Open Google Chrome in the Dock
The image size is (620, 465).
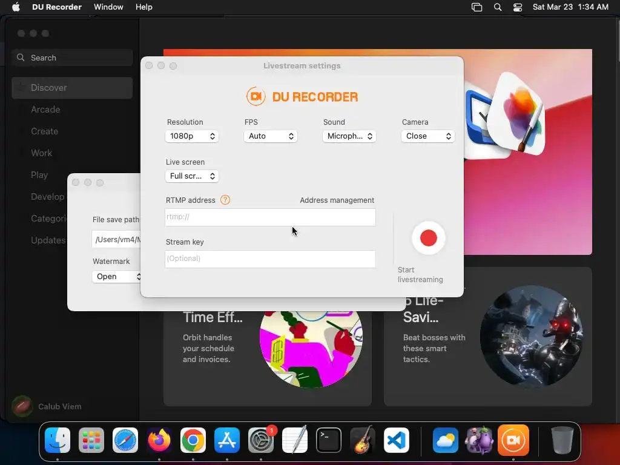193,440
